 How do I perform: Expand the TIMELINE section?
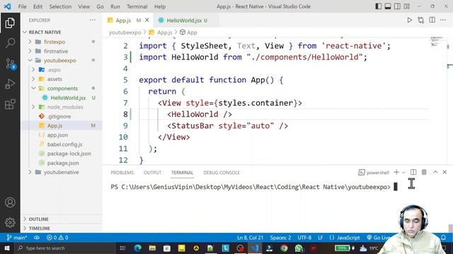click(x=62, y=228)
